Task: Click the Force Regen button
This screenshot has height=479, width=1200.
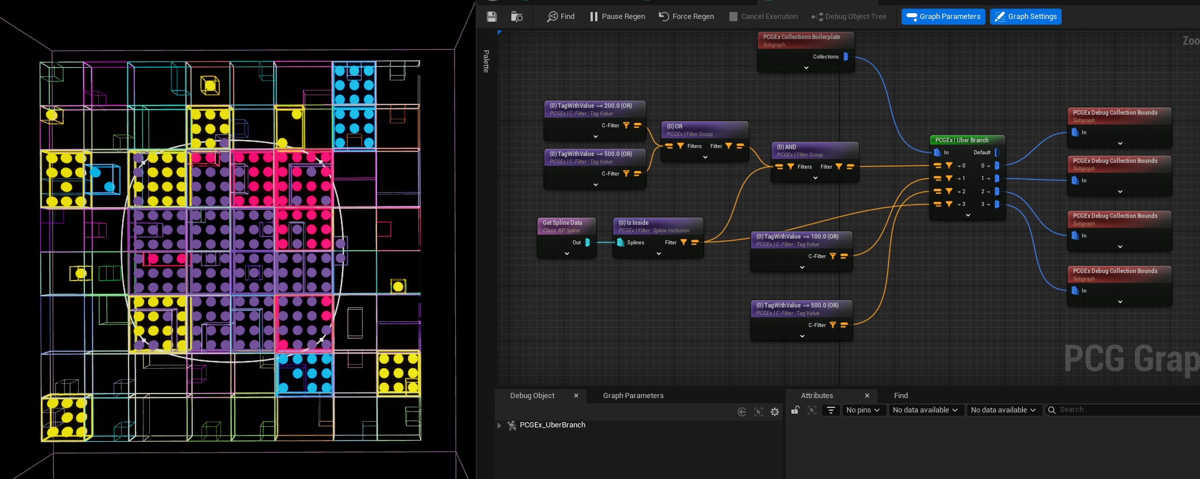Action: [686, 17]
